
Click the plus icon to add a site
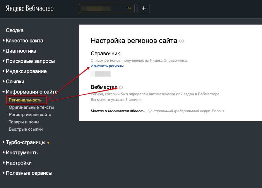pyautogui.click(x=143, y=8)
